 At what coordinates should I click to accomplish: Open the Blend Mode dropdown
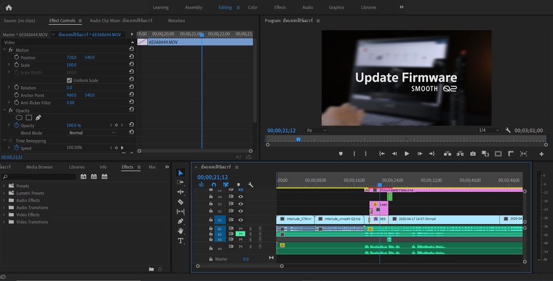click(x=92, y=133)
